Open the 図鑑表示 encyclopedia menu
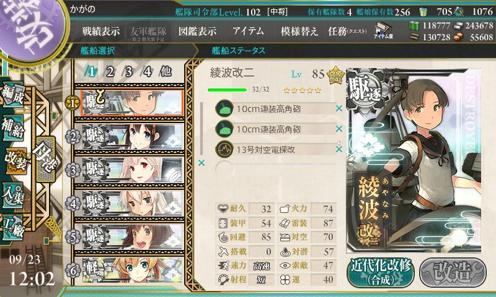The width and height of the screenshot is (496, 297). tap(197, 31)
